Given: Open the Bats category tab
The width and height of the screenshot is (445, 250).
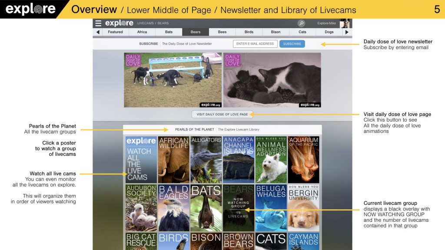Looking at the screenshot, I should (169, 32).
